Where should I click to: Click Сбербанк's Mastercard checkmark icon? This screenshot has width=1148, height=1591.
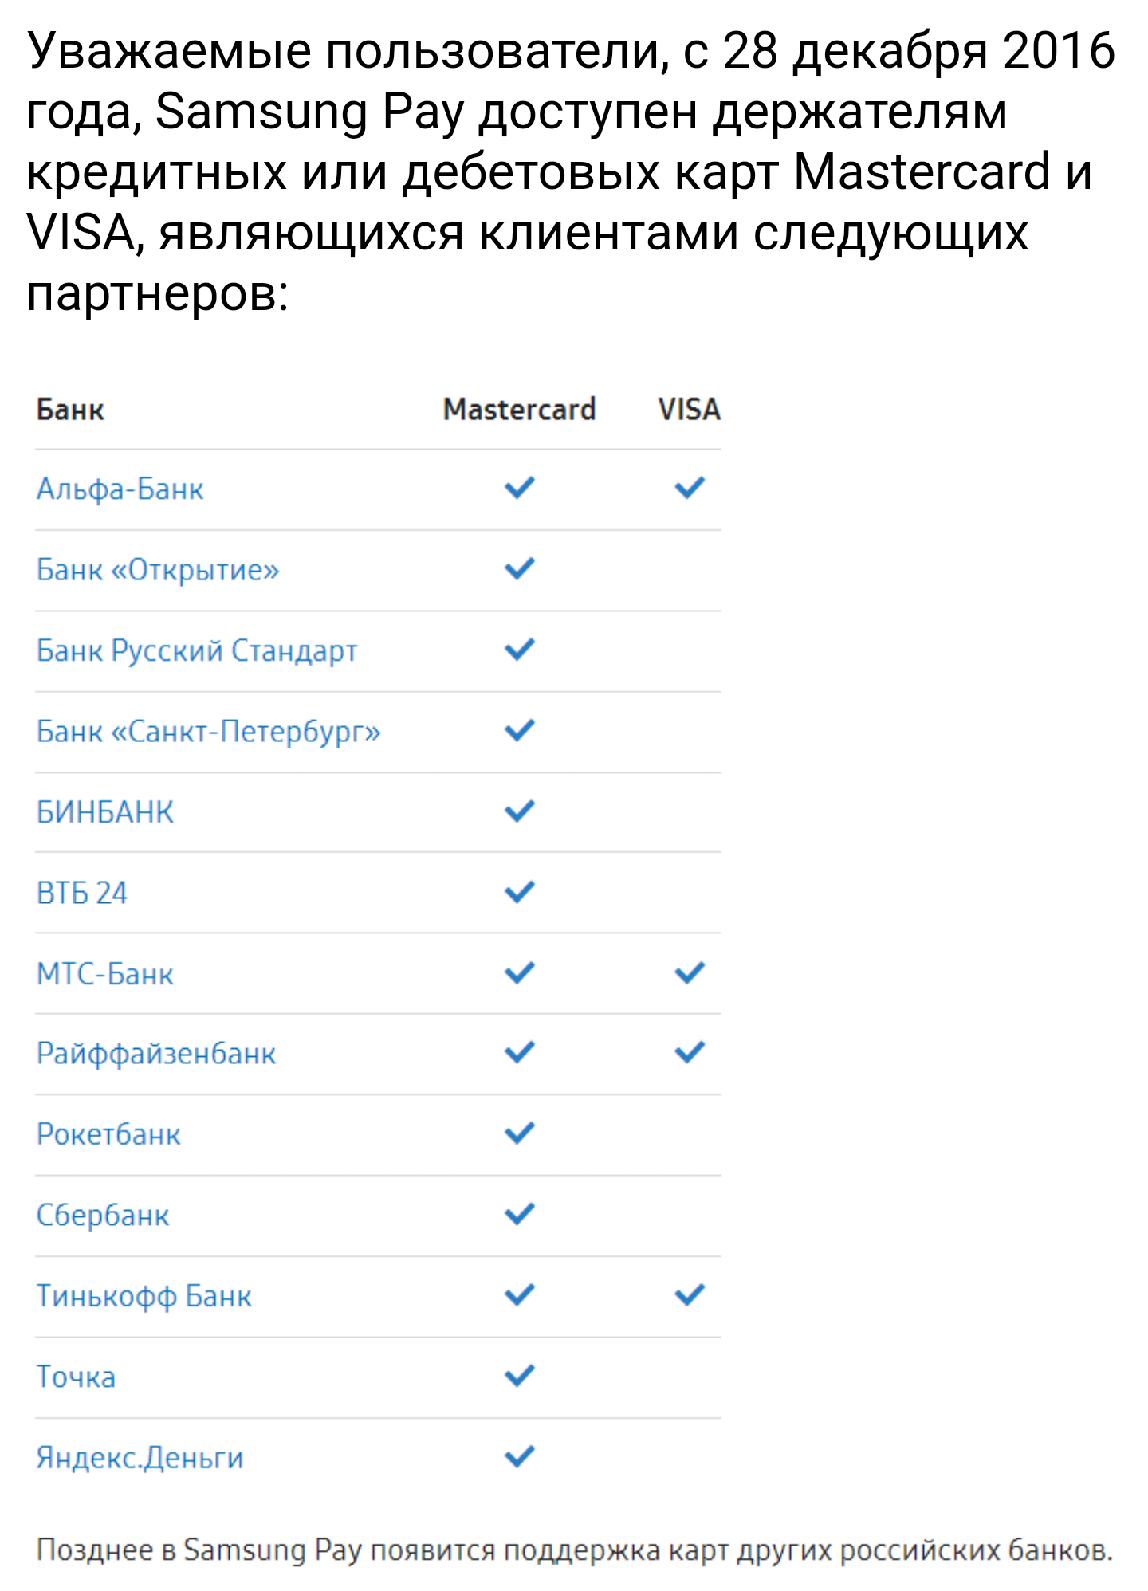tap(520, 1214)
